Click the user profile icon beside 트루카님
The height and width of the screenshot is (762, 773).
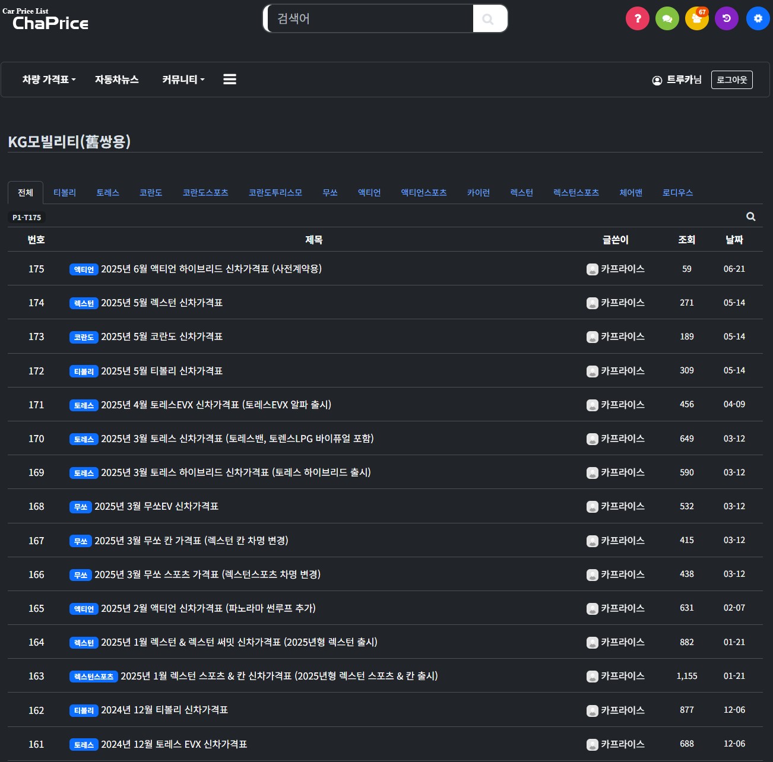pyautogui.click(x=657, y=80)
